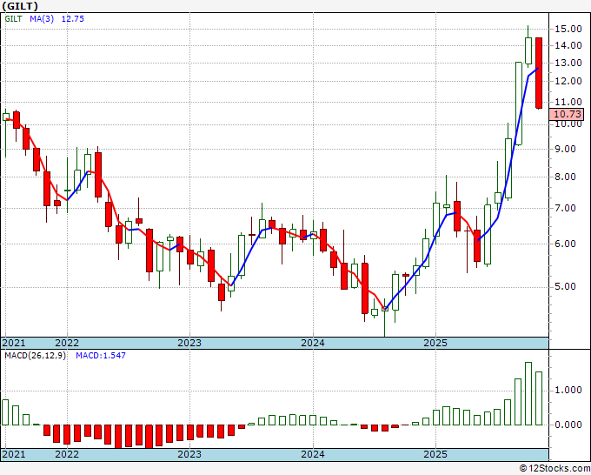Click the 7.00 price axis label
Image resolution: width=591 pixels, height=475 pixels.
click(565, 208)
